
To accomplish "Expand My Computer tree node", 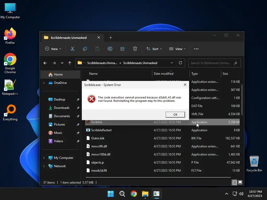I will pyautogui.click(x=44, y=158).
